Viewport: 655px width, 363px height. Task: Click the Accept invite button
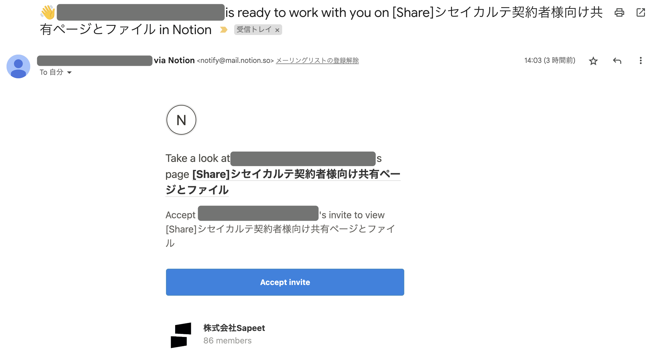click(285, 282)
